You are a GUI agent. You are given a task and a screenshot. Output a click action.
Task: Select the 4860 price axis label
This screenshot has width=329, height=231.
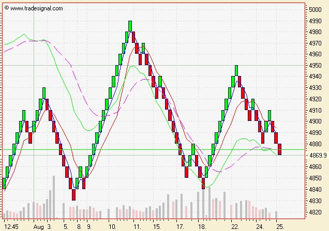[x=315, y=167]
